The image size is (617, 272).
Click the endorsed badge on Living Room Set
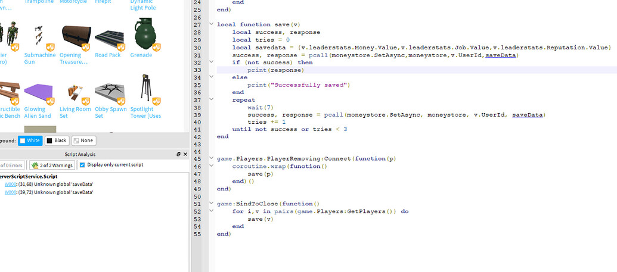(x=85, y=101)
